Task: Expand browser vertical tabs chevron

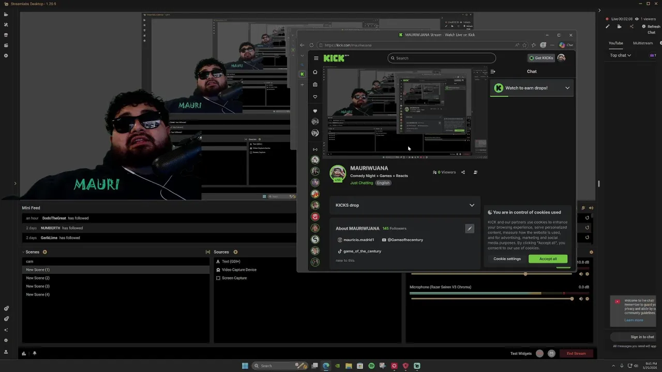Action: coord(303,56)
